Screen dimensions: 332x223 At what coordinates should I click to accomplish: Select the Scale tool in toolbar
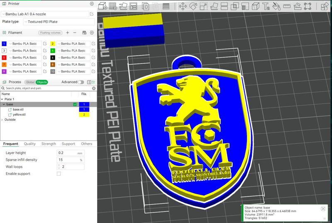tap(203, 6)
